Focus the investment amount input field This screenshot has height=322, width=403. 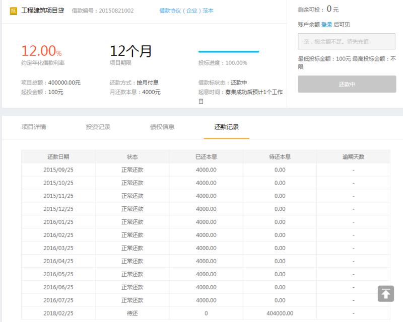pyautogui.click(x=347, y=41)
